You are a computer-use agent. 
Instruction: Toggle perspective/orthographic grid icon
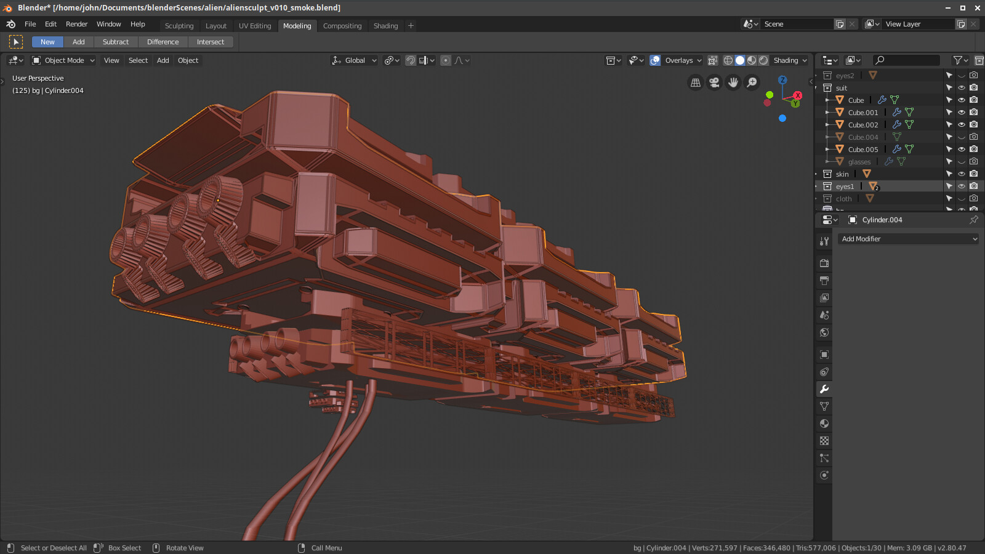[x=696, y=82]
